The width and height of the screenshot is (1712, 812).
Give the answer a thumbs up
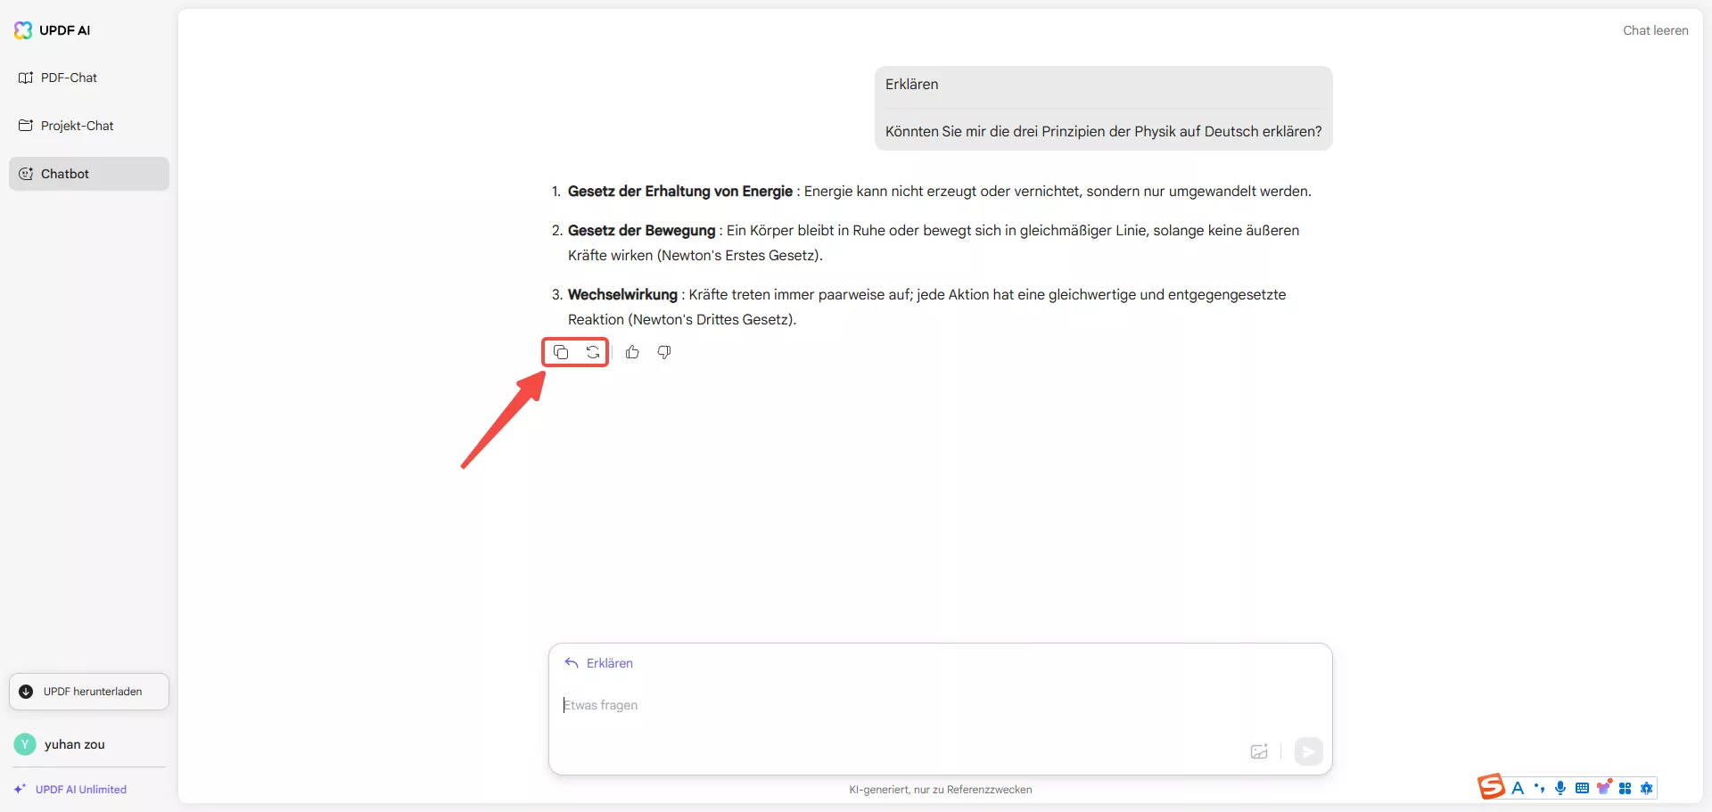632,352
